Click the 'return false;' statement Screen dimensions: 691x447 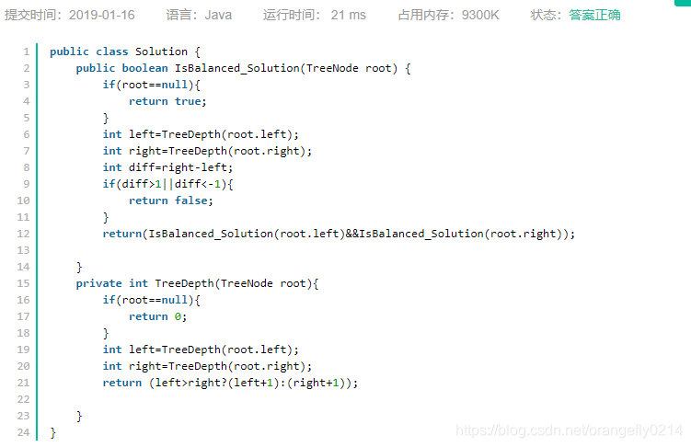tap(170, 201)
